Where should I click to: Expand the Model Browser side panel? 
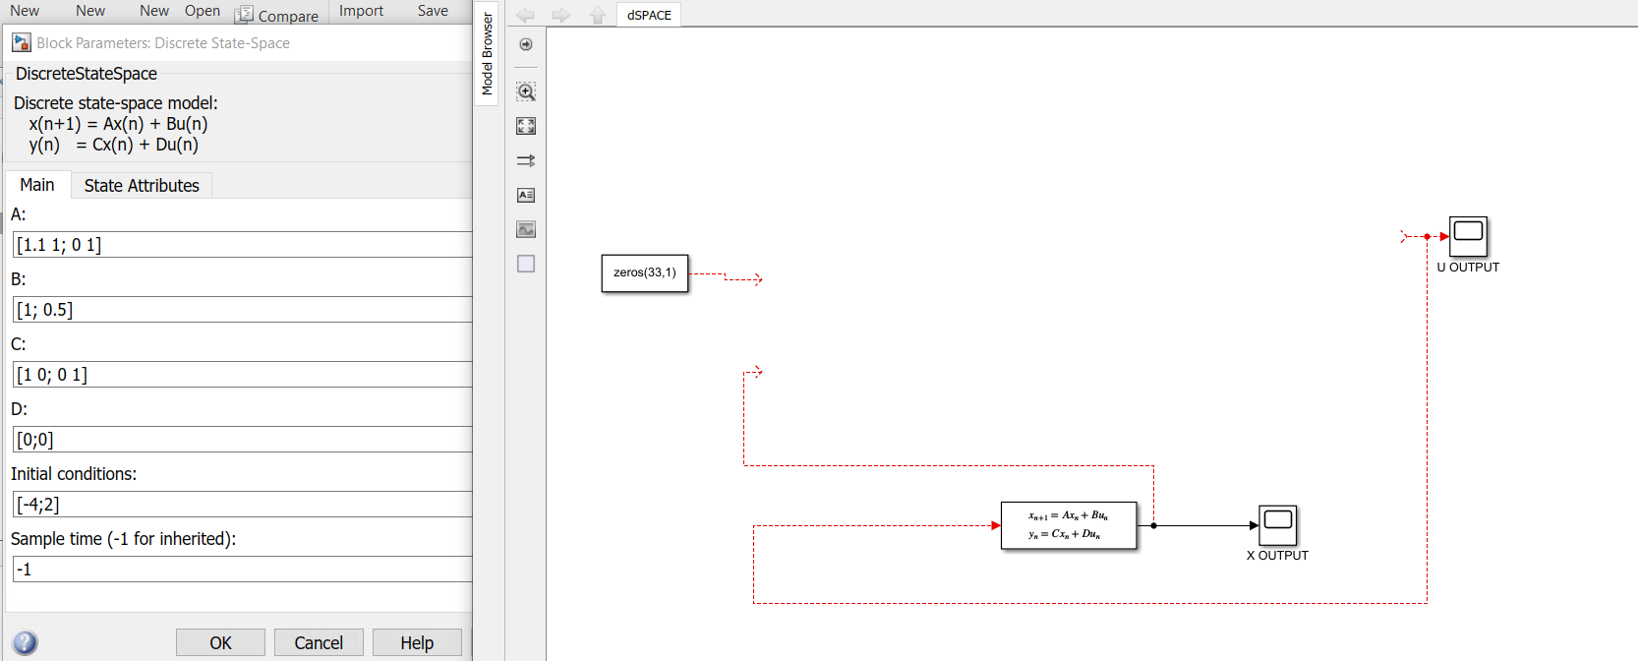pyautogui.click(x=487, y=54)
